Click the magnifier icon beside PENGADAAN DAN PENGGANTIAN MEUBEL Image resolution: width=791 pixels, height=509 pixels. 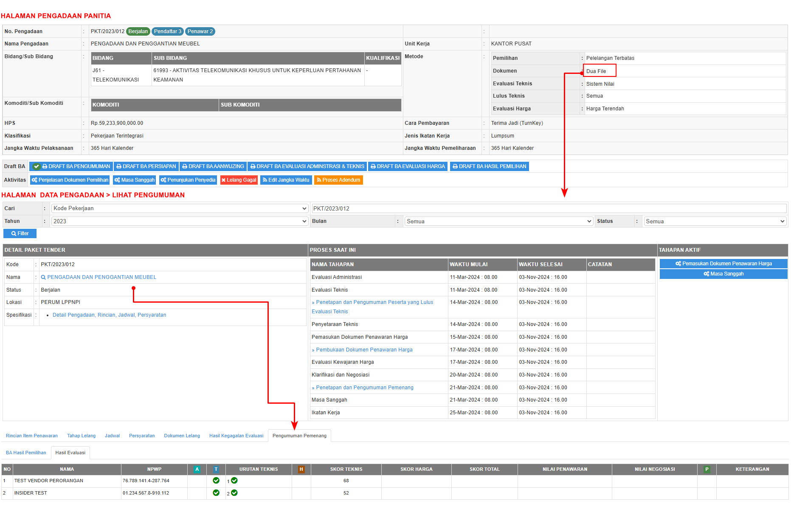[x=43, y=277]
